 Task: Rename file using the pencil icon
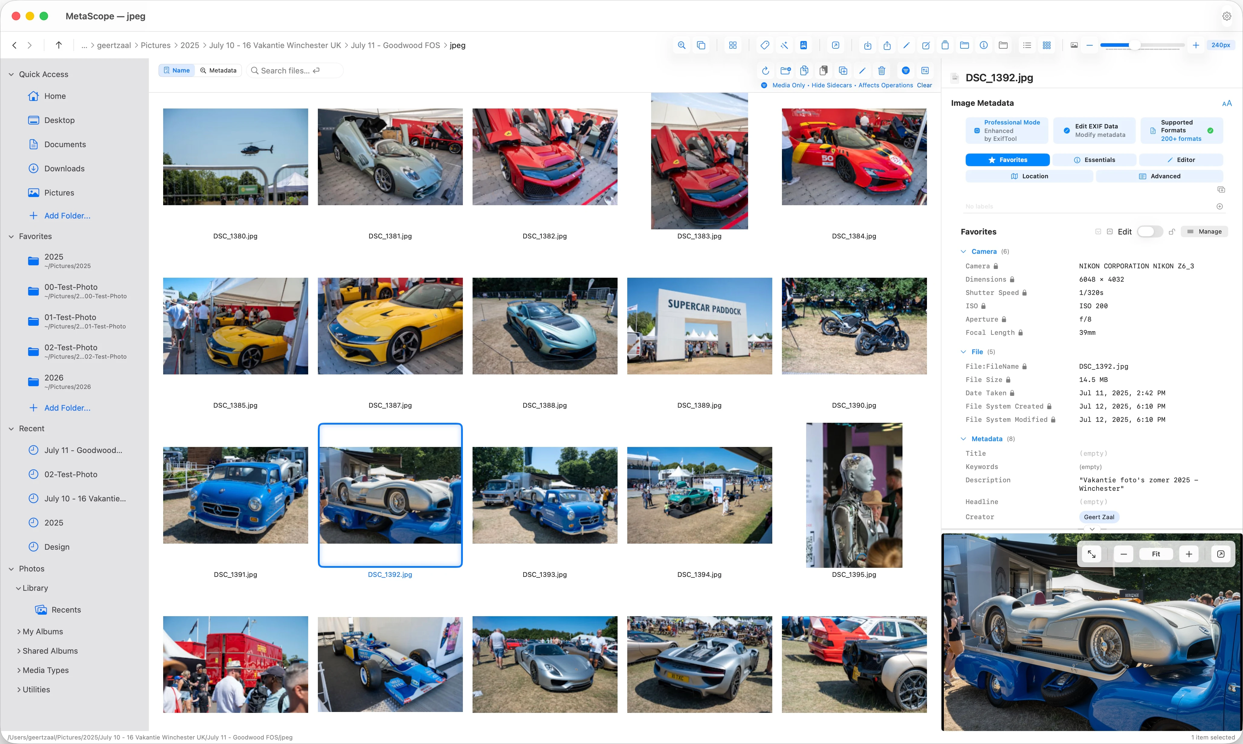click(x=862, y=71)
